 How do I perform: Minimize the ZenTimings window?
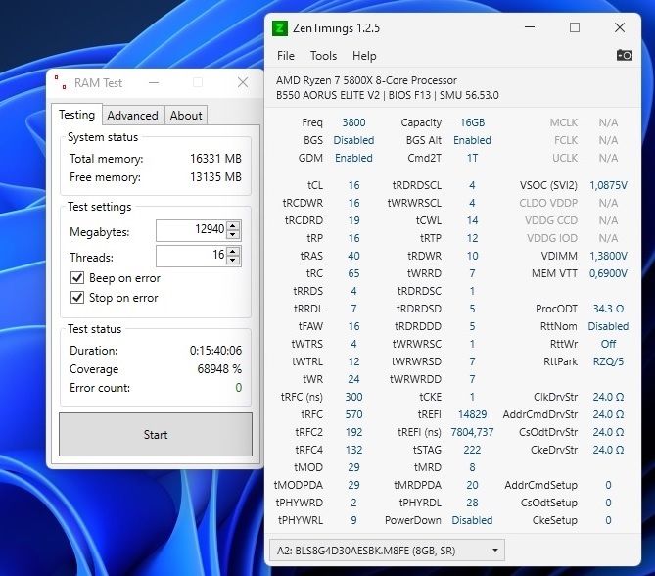[x=530, y=27]
